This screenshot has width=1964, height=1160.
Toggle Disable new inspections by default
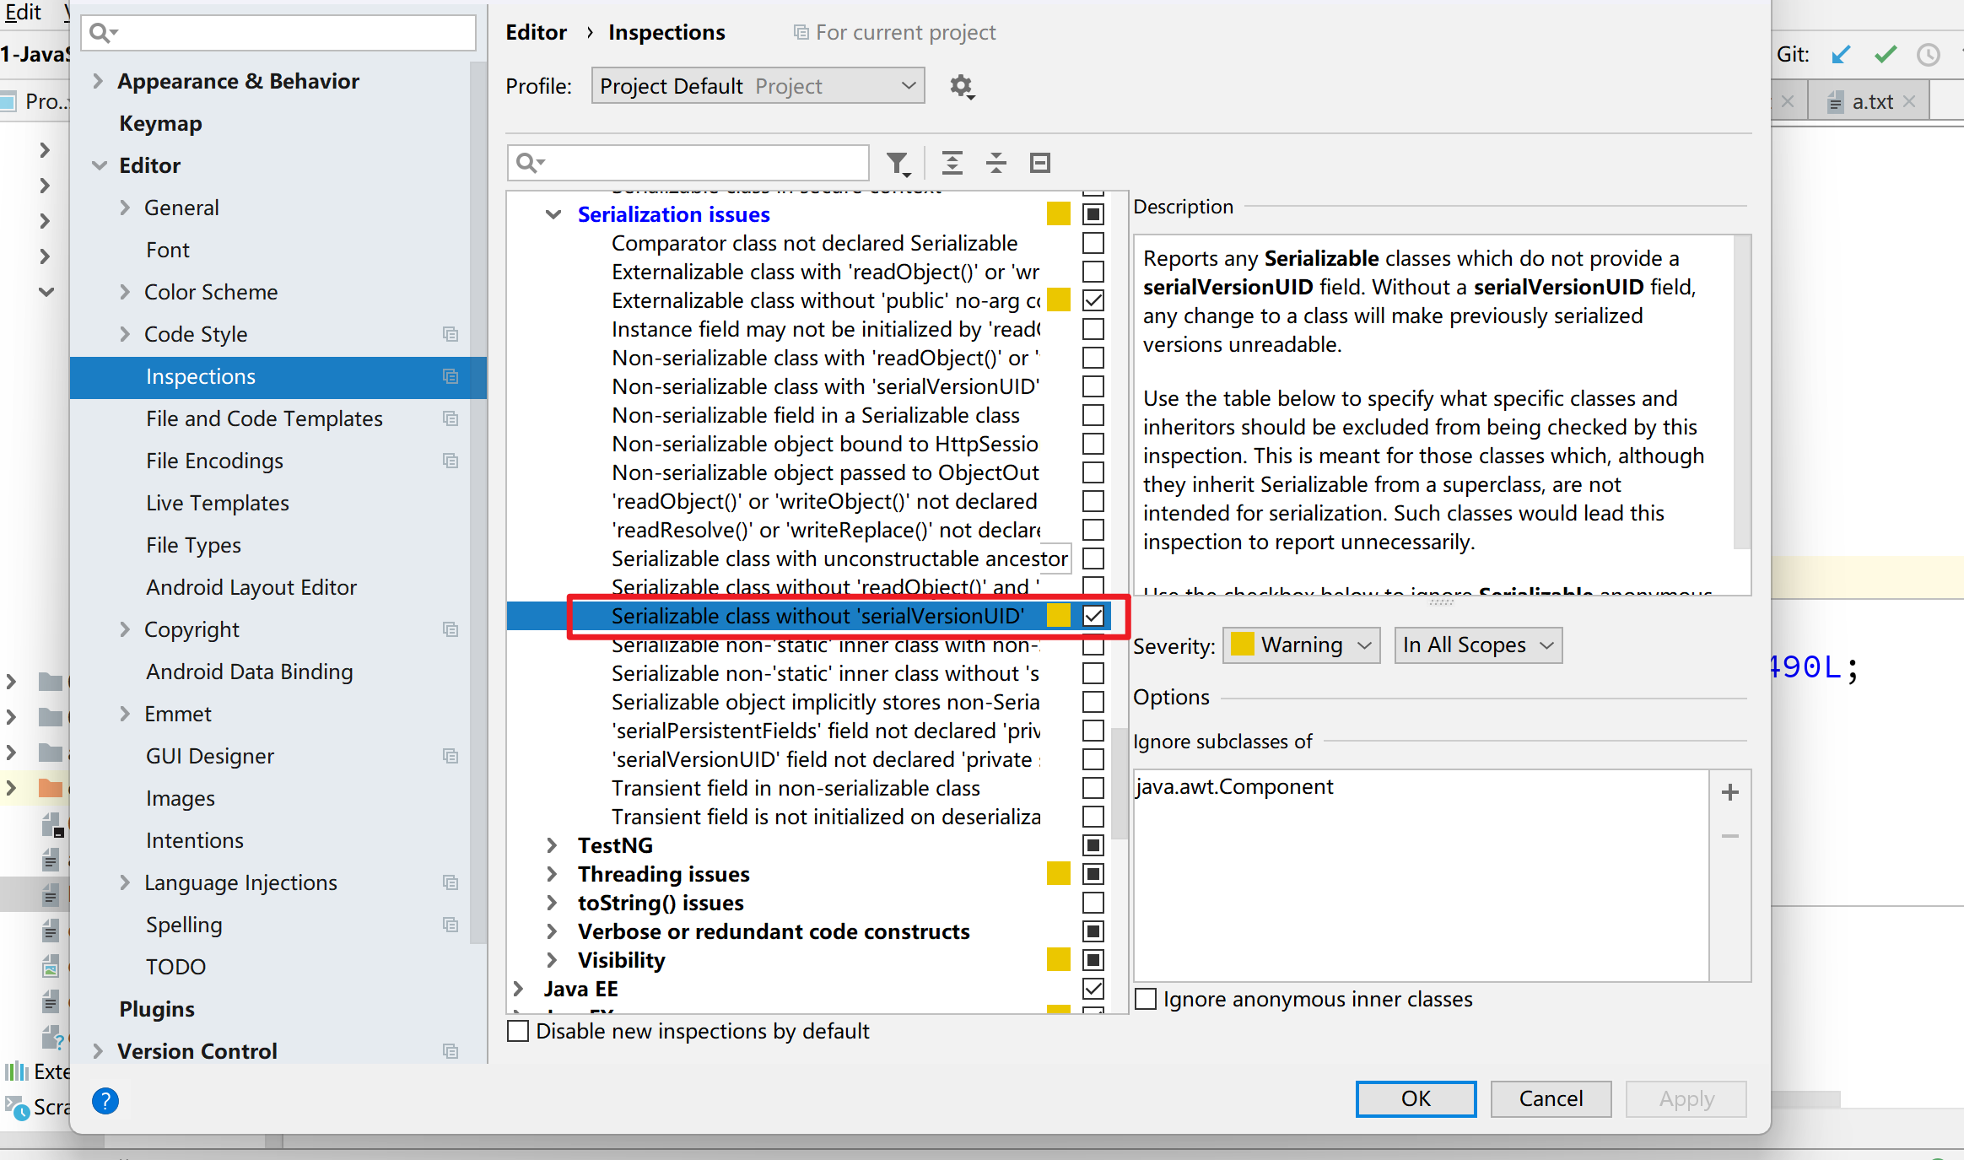(x=518, y=1031)
